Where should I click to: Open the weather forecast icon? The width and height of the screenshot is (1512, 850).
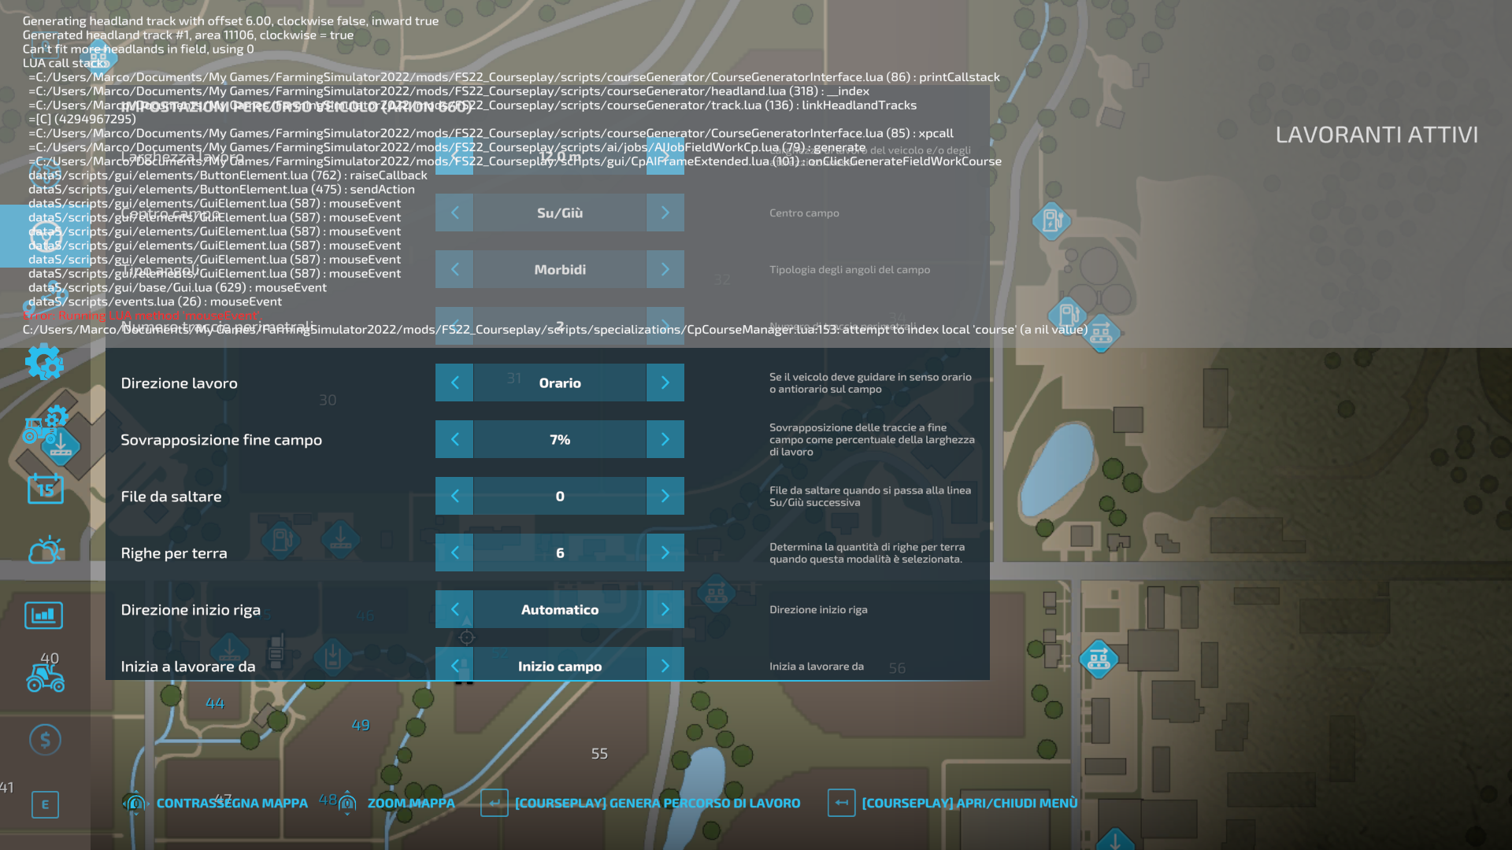(46, 549)
